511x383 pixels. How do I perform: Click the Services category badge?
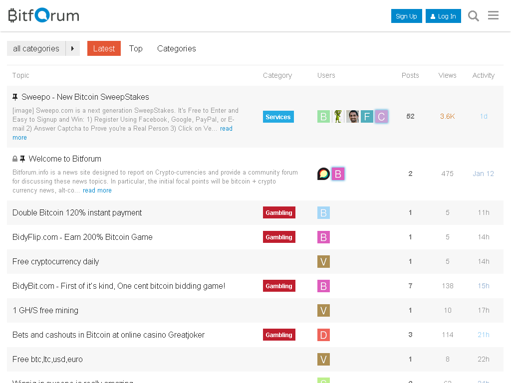pyautogui.click(x=278, y=117)
